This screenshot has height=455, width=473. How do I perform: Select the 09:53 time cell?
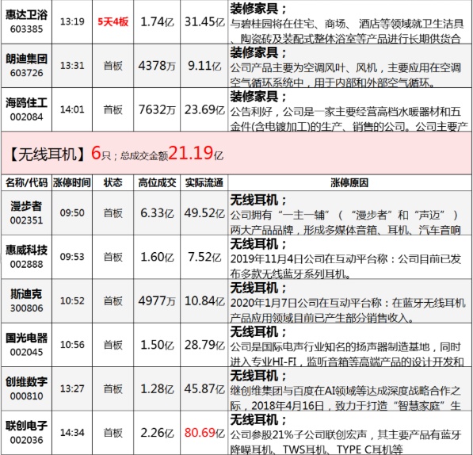click(x=72, y=257)
